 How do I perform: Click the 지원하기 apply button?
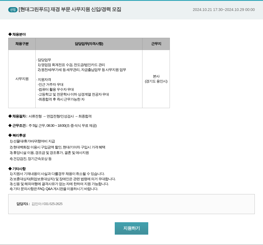pyautogui.click(x=131, y=228)
